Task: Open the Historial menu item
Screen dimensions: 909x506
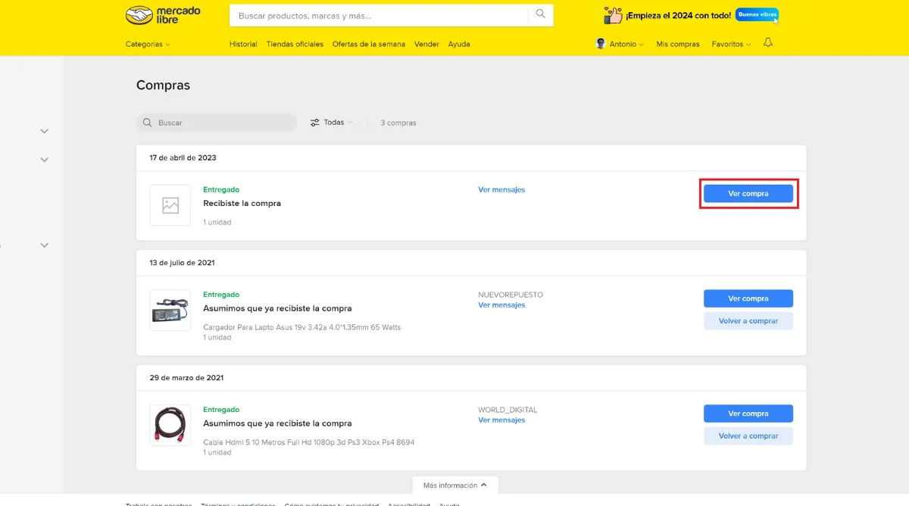Action: click(242, 44)
